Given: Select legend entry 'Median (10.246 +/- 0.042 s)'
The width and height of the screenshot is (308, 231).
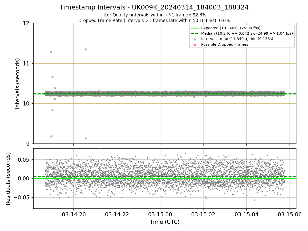Looking at the screenshot, I should [x=247, y=33].
